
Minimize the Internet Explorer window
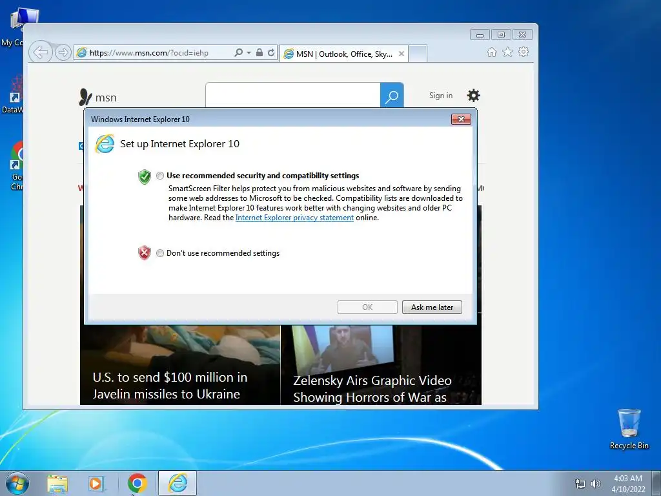click(x=480, y=35)
